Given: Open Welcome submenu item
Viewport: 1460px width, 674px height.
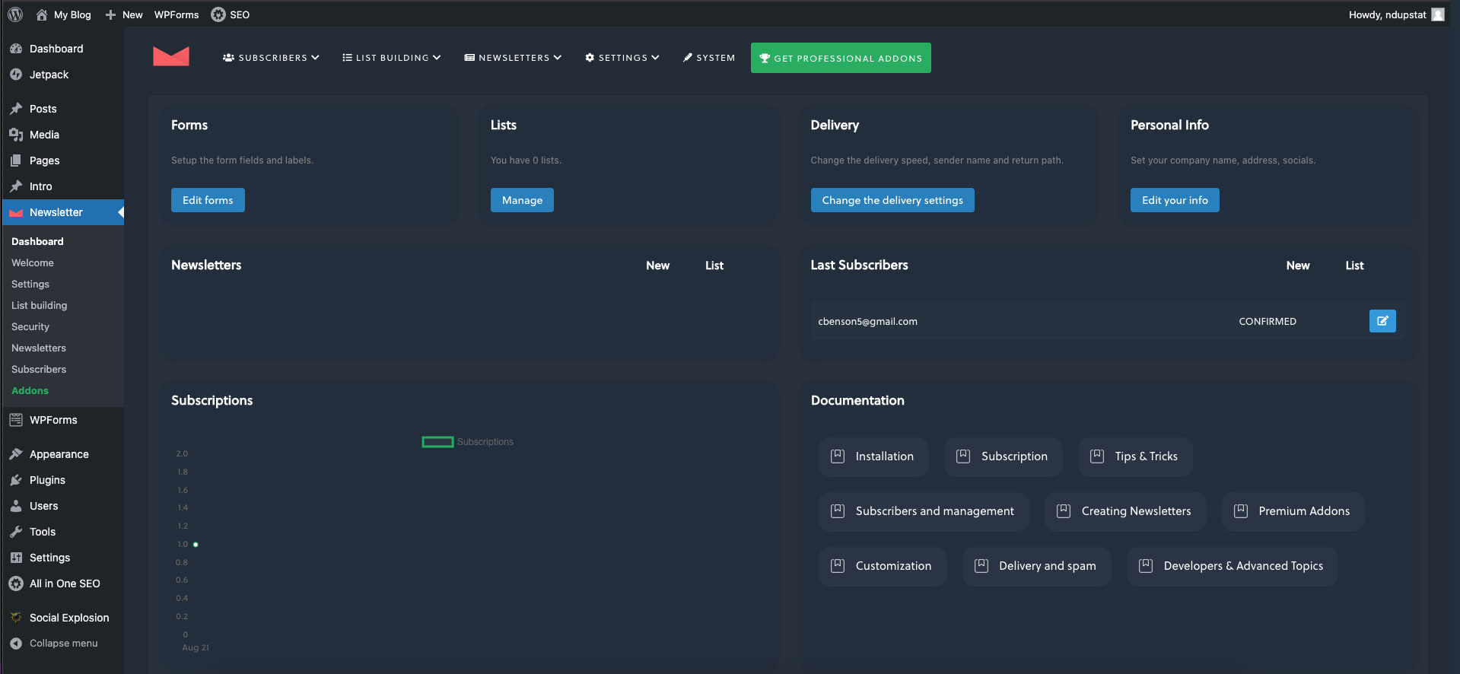Looking at the screenshot, I should [x=33, y=262].
